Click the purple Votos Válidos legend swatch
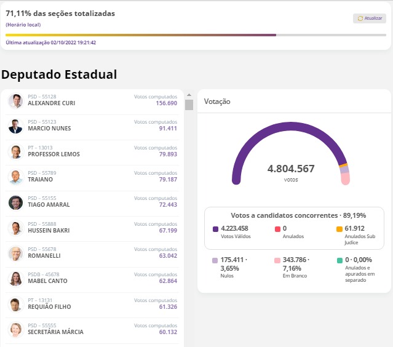The width and height of the screenshot is (393, 347). [216, 229]
